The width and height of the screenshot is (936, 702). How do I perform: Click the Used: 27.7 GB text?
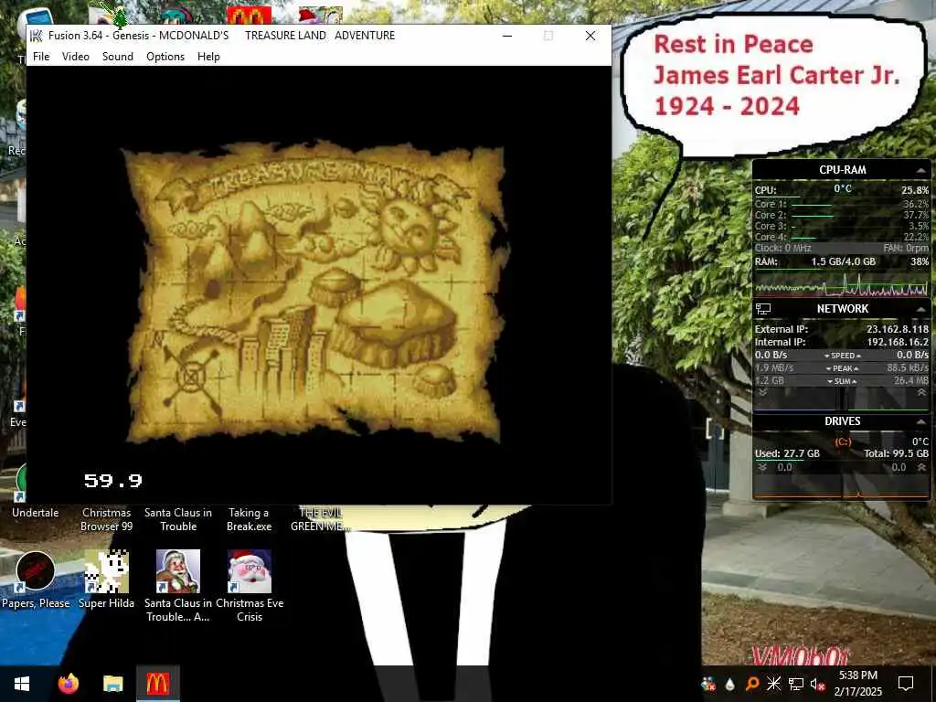coord(787,453)
